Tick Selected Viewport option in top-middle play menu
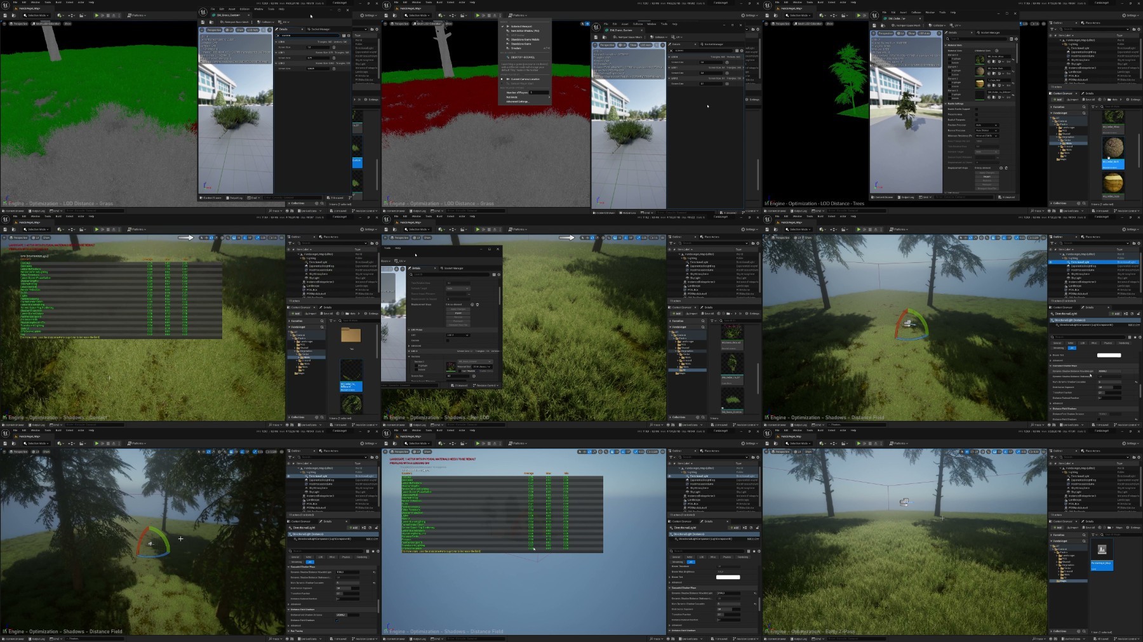The width and height of the screenshot is (1143, 642). click(521, 26)
